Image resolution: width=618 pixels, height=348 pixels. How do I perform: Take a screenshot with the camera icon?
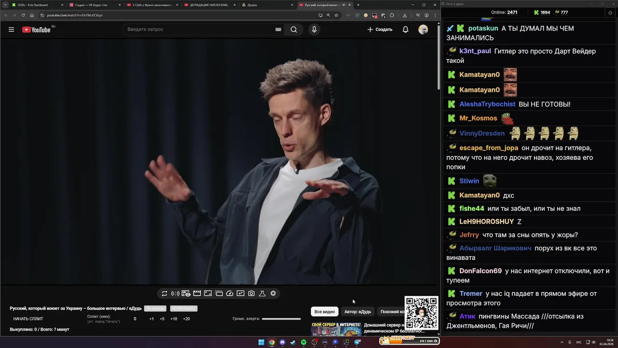pyautogui.click(x=252, y=293)
